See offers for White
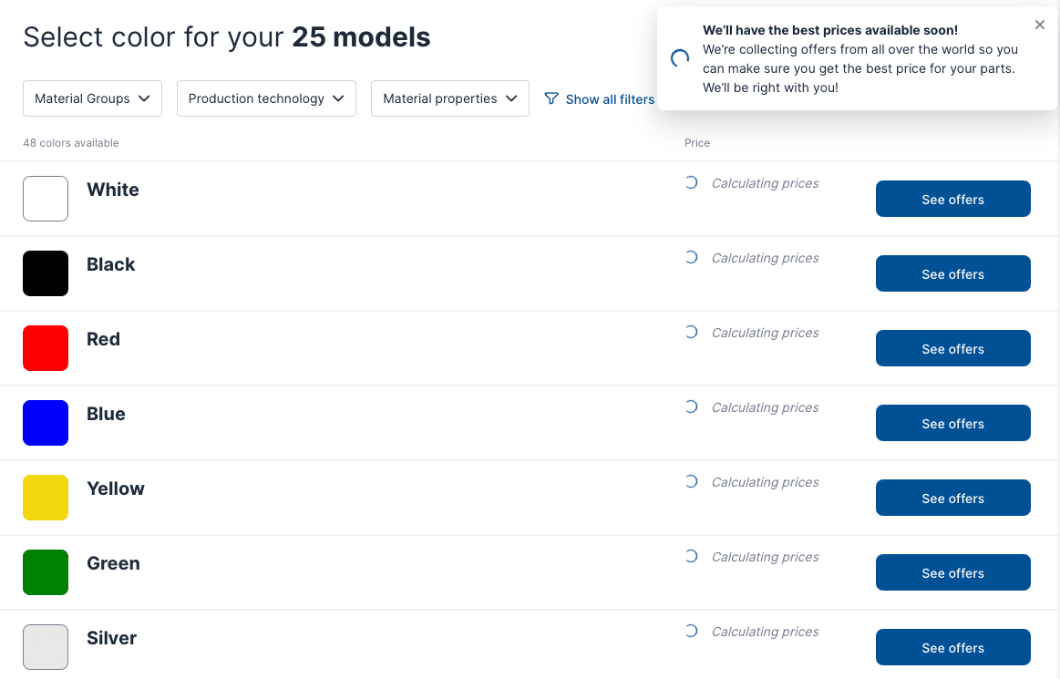Image resolution: width=1060 pixels, height=679 pixels. tap(953, 199)
